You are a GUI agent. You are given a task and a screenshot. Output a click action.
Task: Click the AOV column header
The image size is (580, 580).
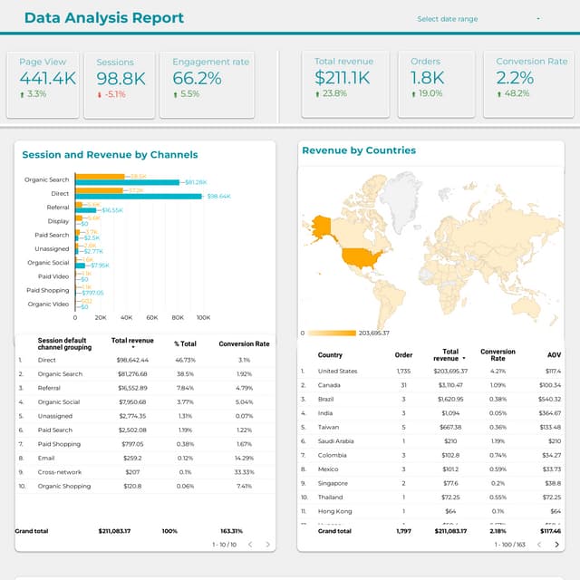point(554,354)
